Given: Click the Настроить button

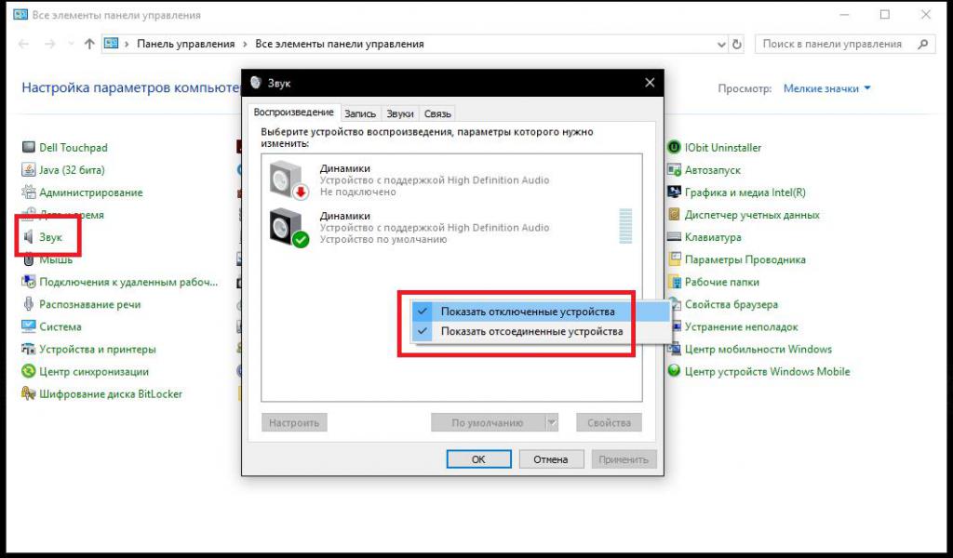Looking at the screenshot, I should click(x=294, y=422).
